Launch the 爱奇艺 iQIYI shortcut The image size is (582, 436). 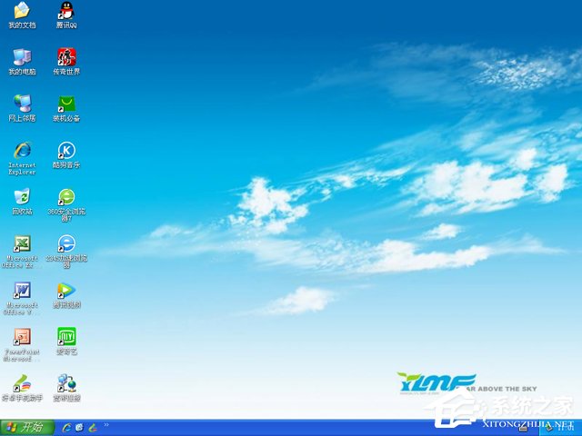(66, 337)
